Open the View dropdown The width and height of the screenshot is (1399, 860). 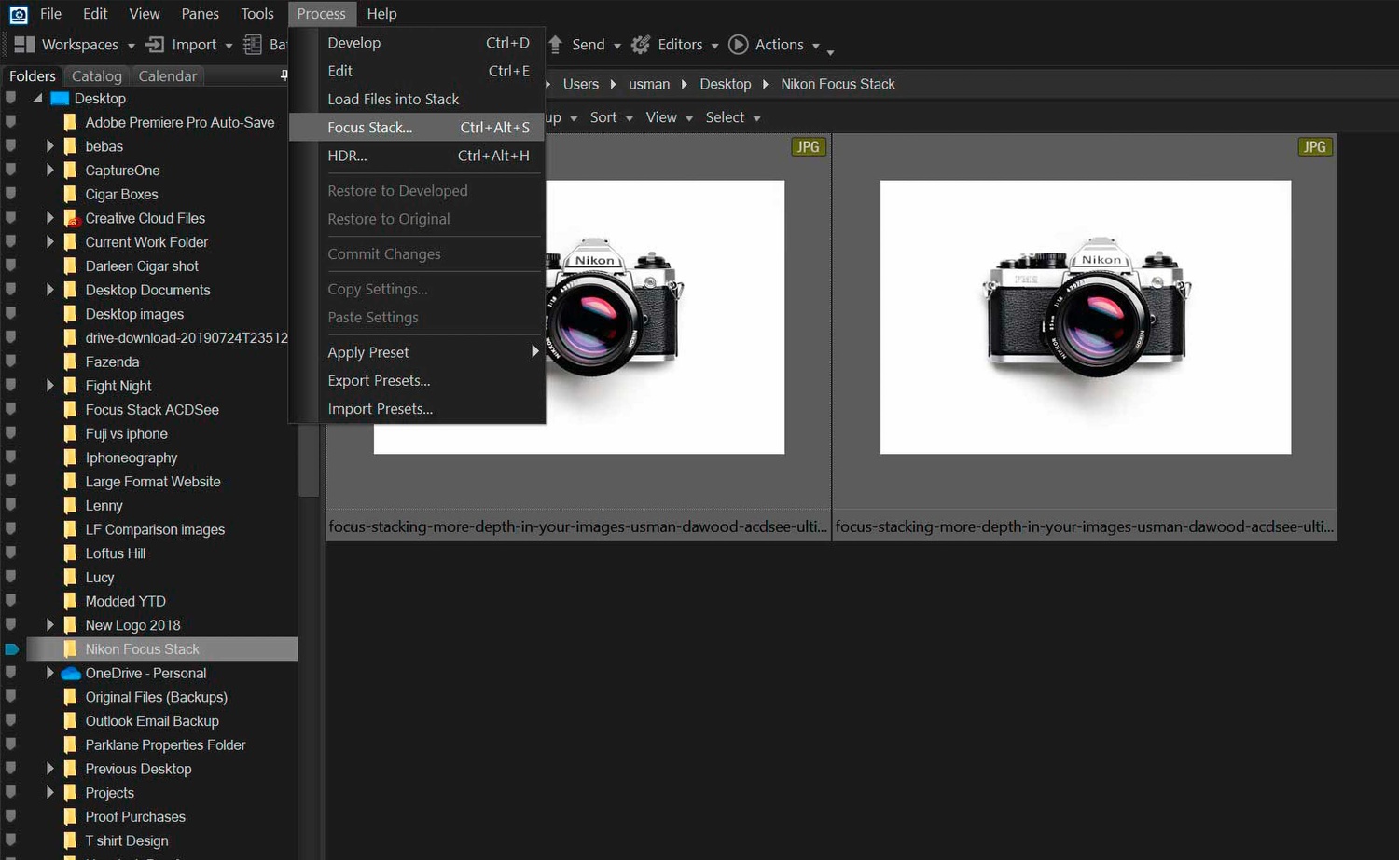point(669,117)
